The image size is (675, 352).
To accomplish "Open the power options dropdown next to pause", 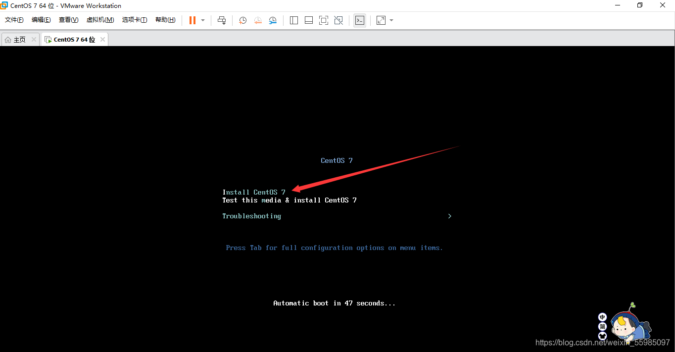I will pyautogui.click(x=203, y=20).
